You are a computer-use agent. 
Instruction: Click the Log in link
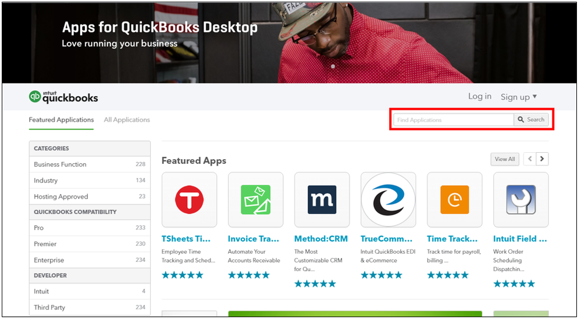(479, 96)
